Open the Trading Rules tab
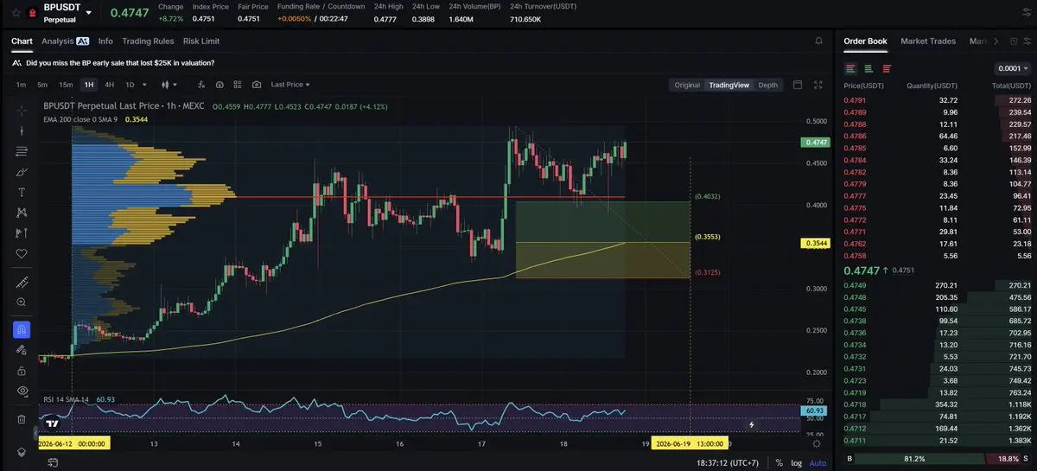 (148, 41)
